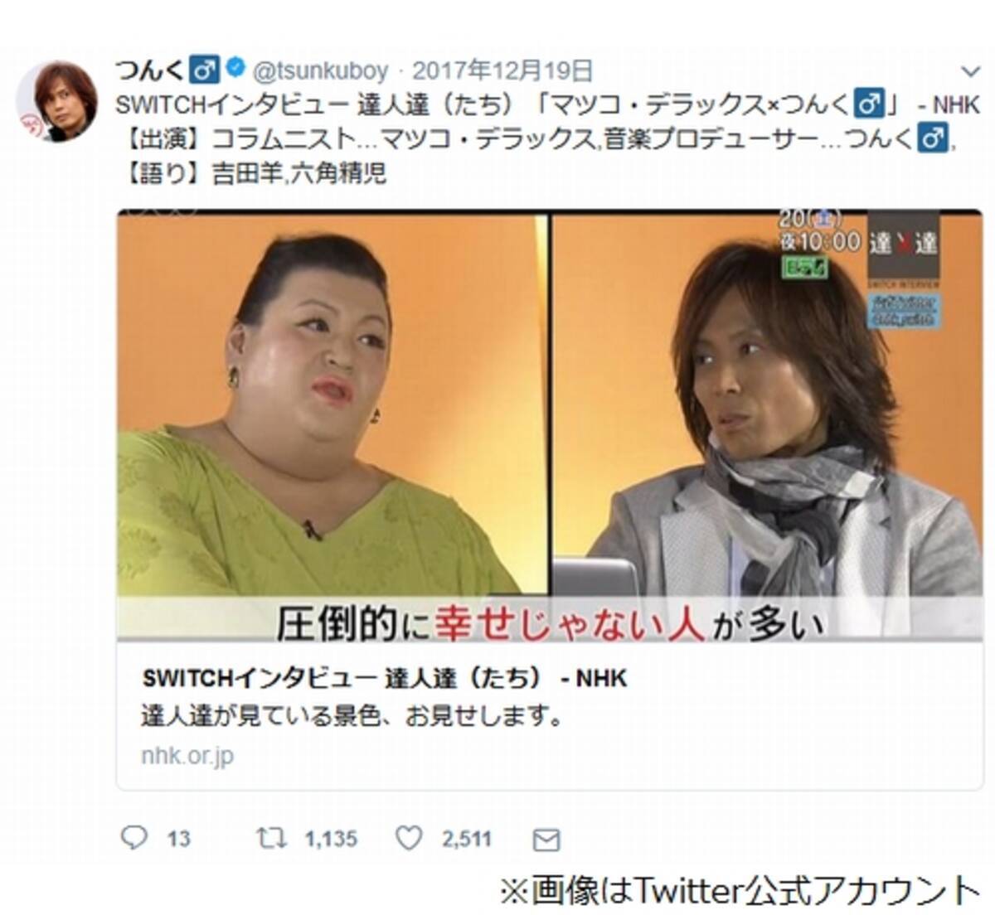Click the 2,511 likes count
This screenshot has height=915, width=995.
click(467, 840)
